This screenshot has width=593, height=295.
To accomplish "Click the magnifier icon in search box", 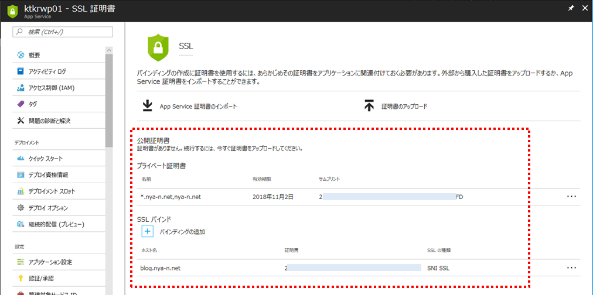I will [19, 32].
